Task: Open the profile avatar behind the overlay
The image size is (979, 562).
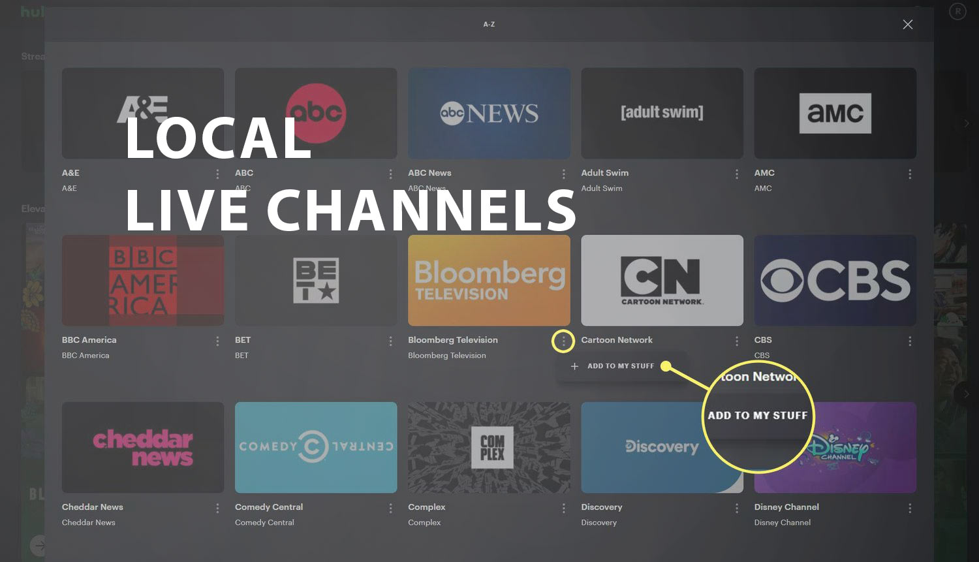Action: [x=957, y=12]
